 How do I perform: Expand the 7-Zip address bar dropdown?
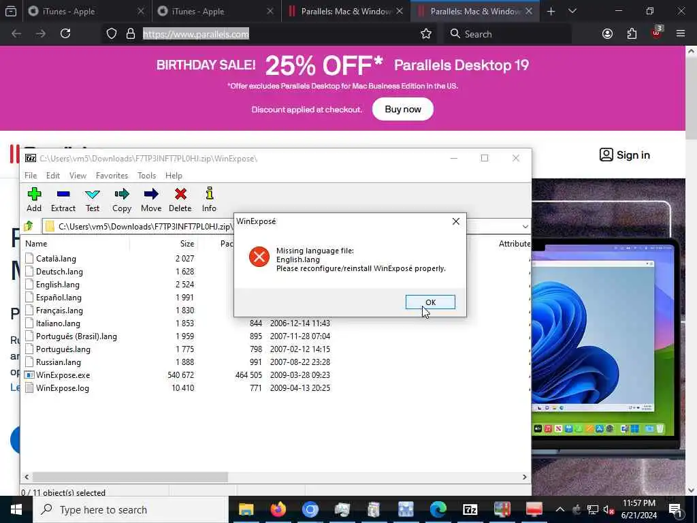click(x=525, y=226)
